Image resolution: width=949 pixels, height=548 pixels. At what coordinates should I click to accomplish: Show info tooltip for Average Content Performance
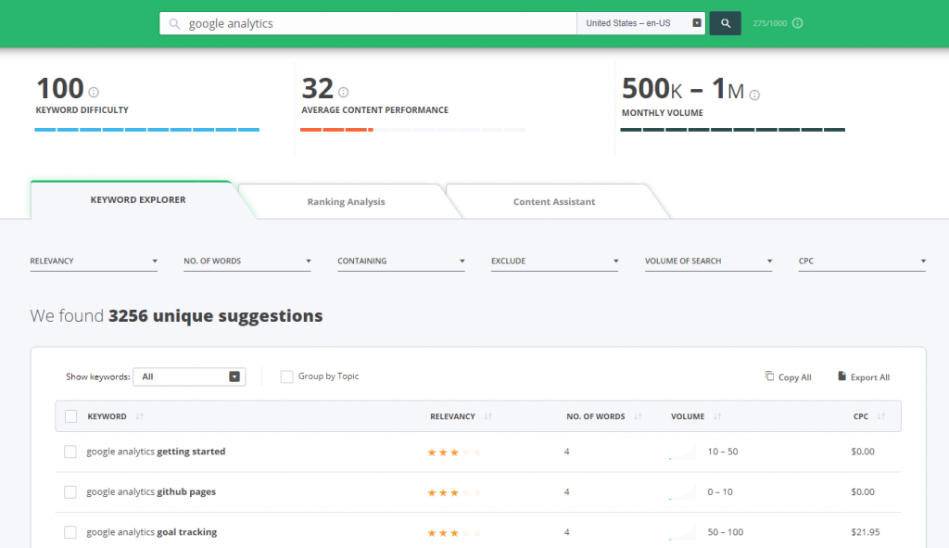tap(343, 92)
